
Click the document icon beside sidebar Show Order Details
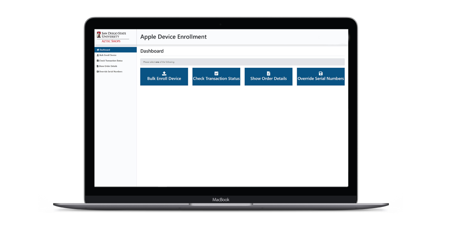[x=98, y=66]
